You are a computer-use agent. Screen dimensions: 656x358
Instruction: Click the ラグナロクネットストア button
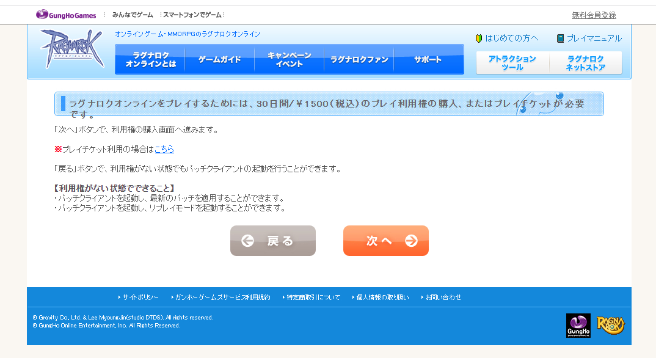coord(586,63)
